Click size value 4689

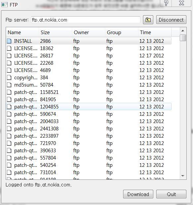(x=45, y=70)
